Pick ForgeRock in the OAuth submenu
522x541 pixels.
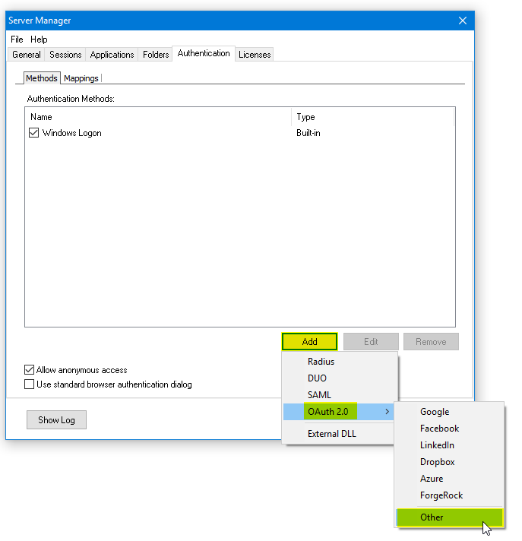point(449,495)
